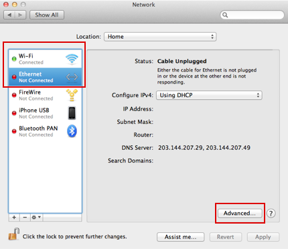Screen dimensions: 288x249
Task: Focus the search field in the toolbar
Action: [253, 15]
